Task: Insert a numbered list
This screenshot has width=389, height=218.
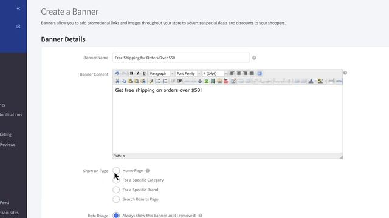Action: (x=165, y=81)
